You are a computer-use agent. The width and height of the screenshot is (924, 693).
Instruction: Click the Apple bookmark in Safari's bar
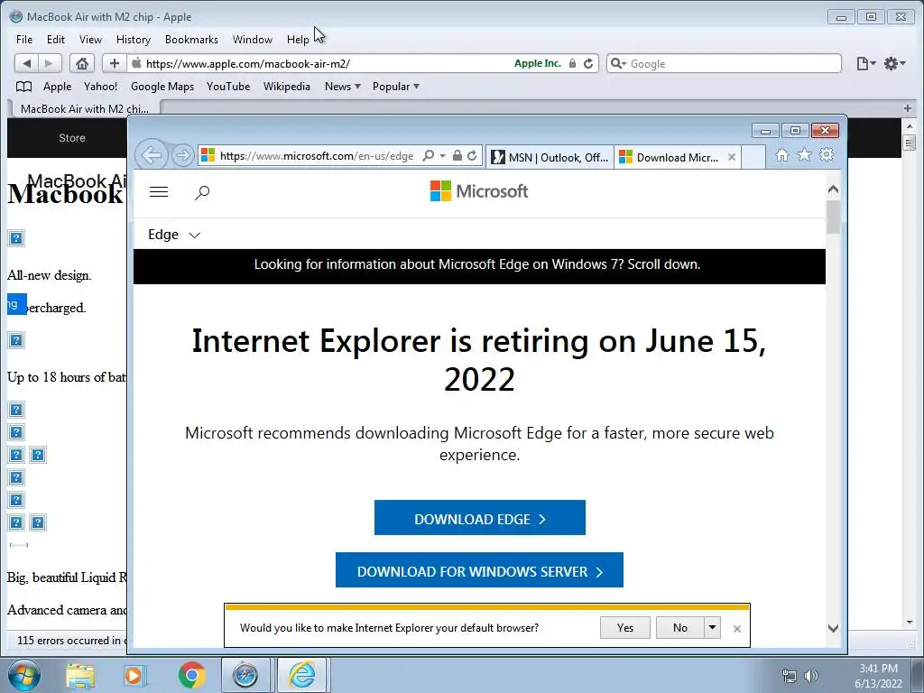57,87
